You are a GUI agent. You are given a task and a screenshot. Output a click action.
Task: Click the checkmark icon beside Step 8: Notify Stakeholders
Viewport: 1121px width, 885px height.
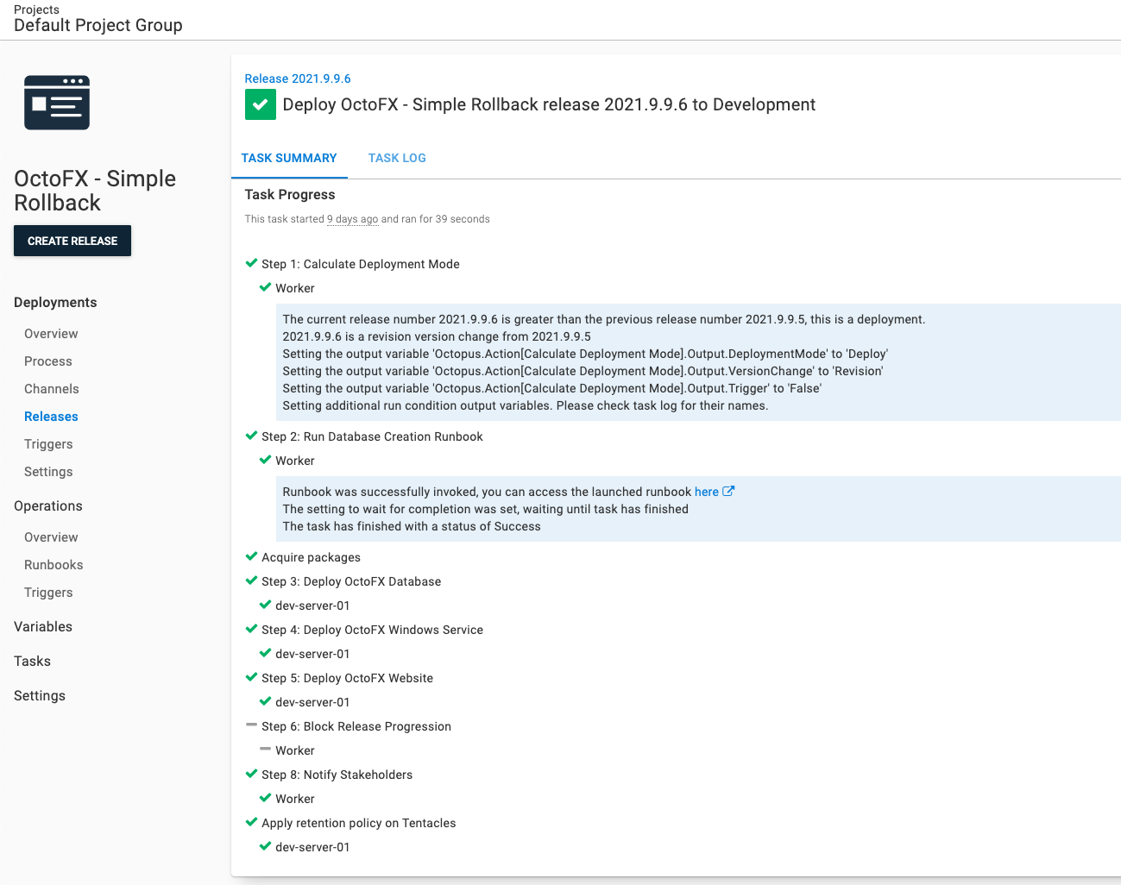[251, 774]
